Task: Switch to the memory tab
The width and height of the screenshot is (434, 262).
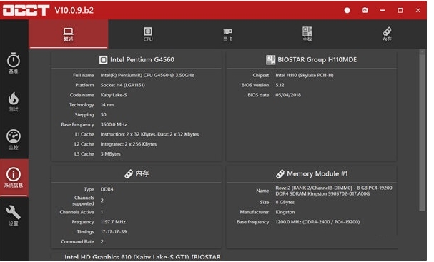Action: (x=387, y=34)
